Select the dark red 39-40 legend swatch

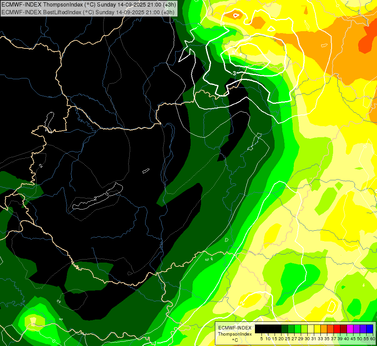coord(343,329)
